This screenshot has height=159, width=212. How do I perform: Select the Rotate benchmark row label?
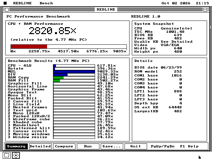tap(16, 69)
